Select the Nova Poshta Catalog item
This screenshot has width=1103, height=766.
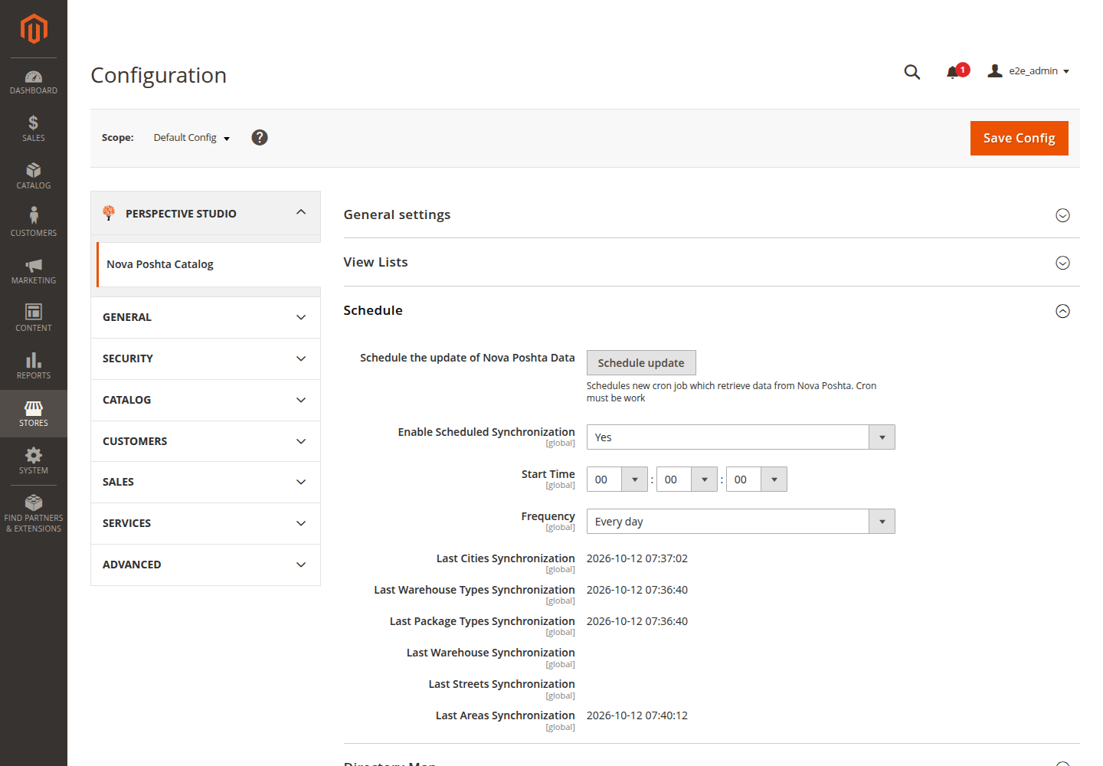208,264
